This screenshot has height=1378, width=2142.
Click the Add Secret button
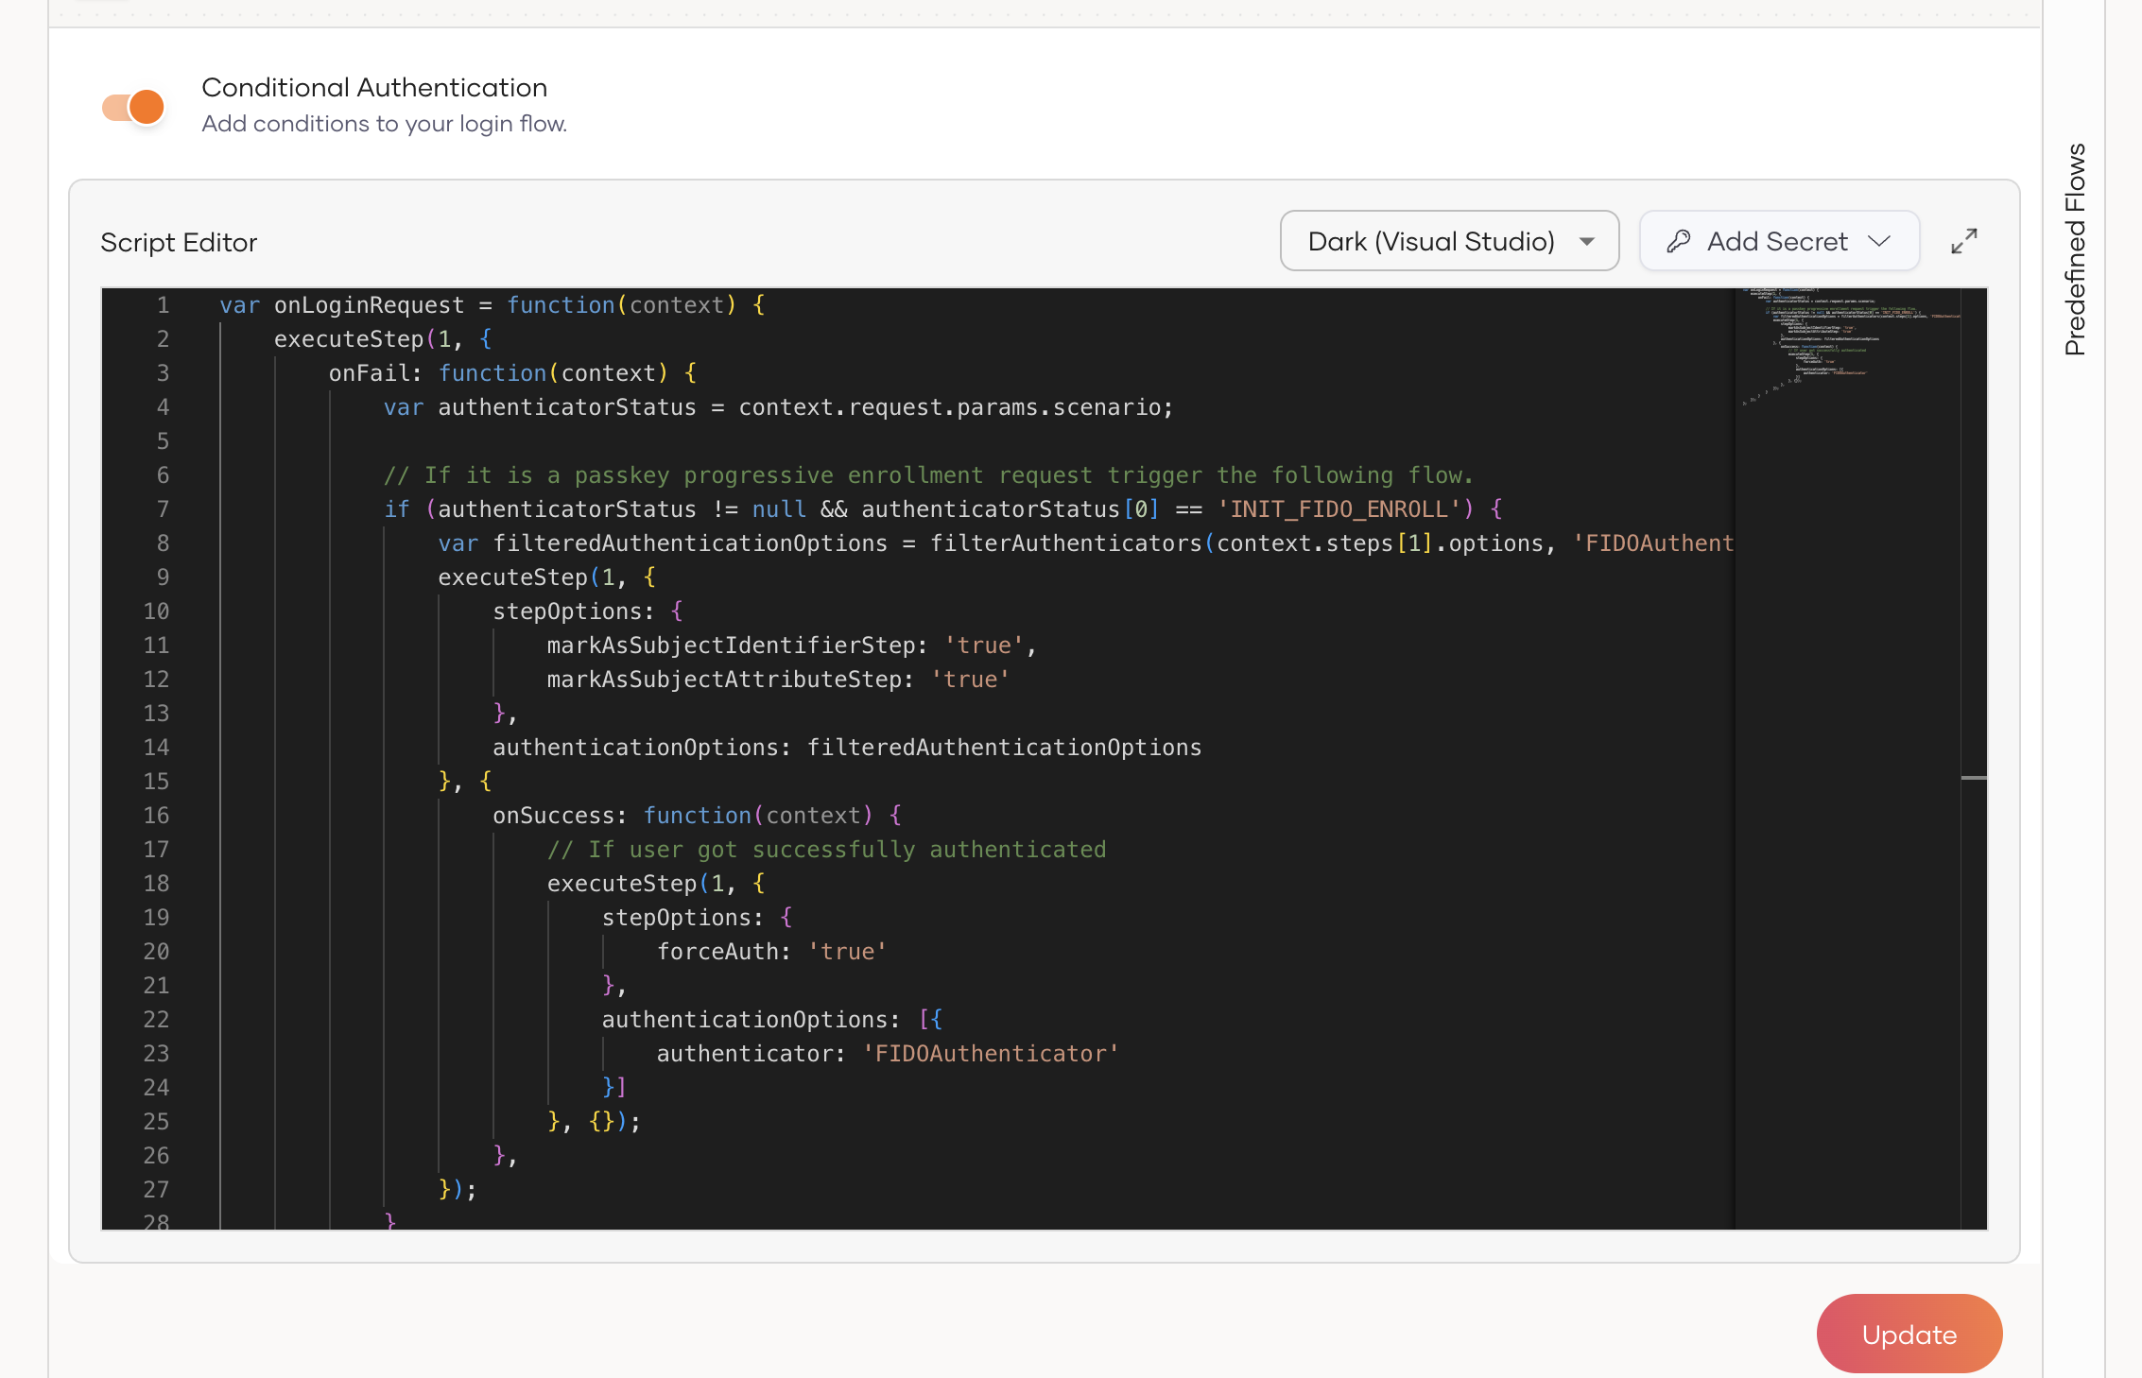pyautogui.click(x=1779, y=241)
